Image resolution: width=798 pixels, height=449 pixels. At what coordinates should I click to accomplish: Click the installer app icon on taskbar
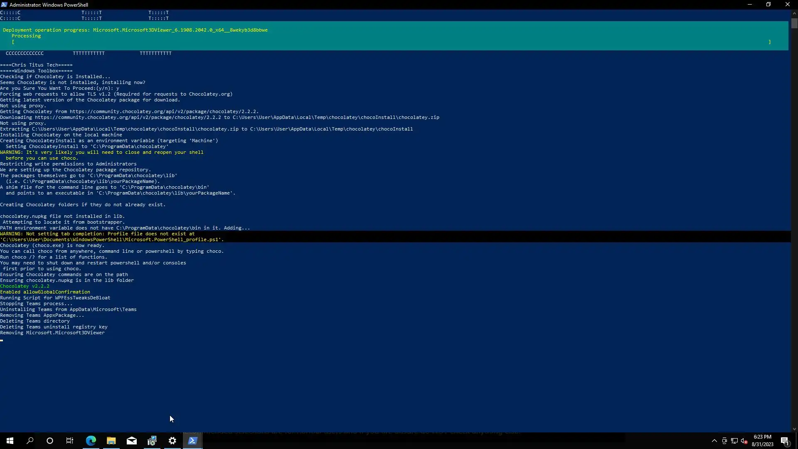[152, 441]
